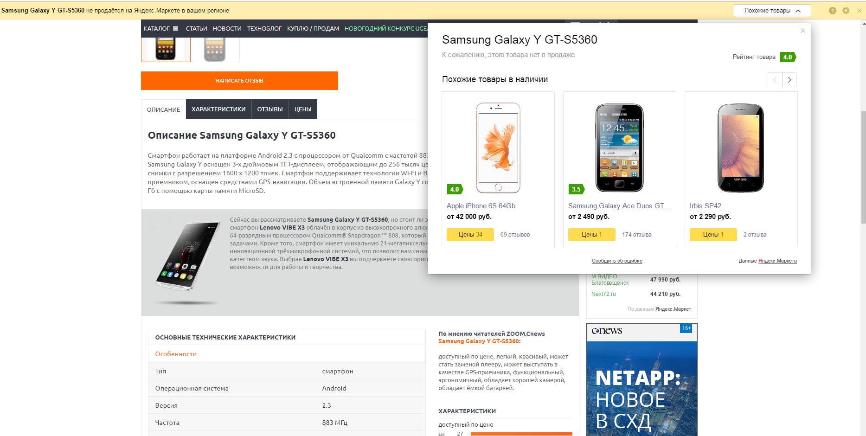The height and width of the screenshot is (436, 866).
Task: Select the first Samsung phone thumbnail
Action: pos(166,49)
